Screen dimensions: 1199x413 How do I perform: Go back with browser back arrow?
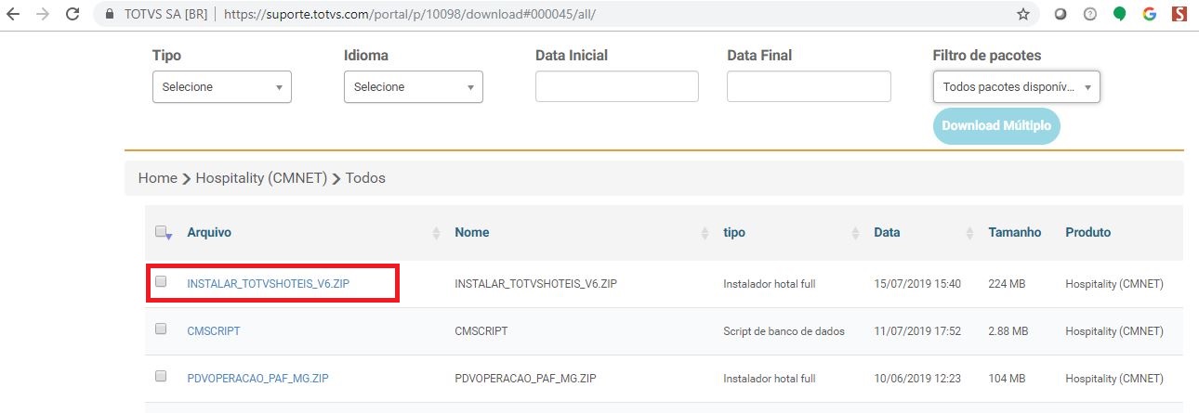14,15
